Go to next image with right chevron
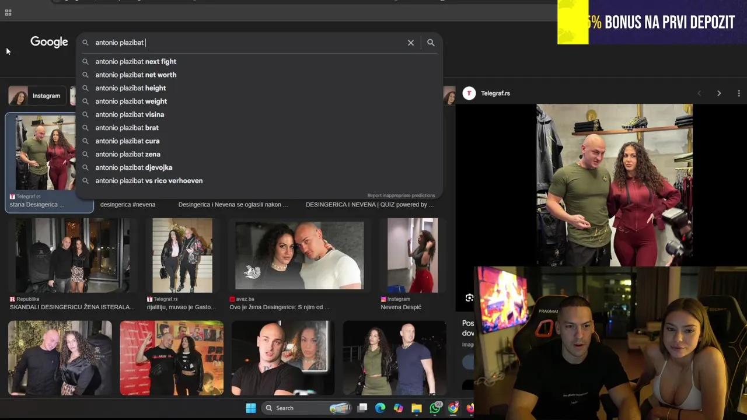The image size is (747, 420). click(x=719, y=93)
